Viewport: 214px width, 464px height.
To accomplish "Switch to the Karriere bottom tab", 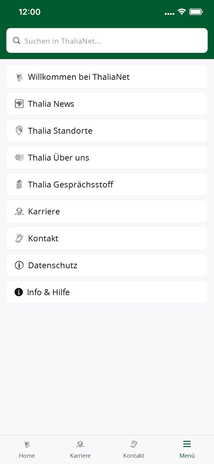I will pos(80,449).
